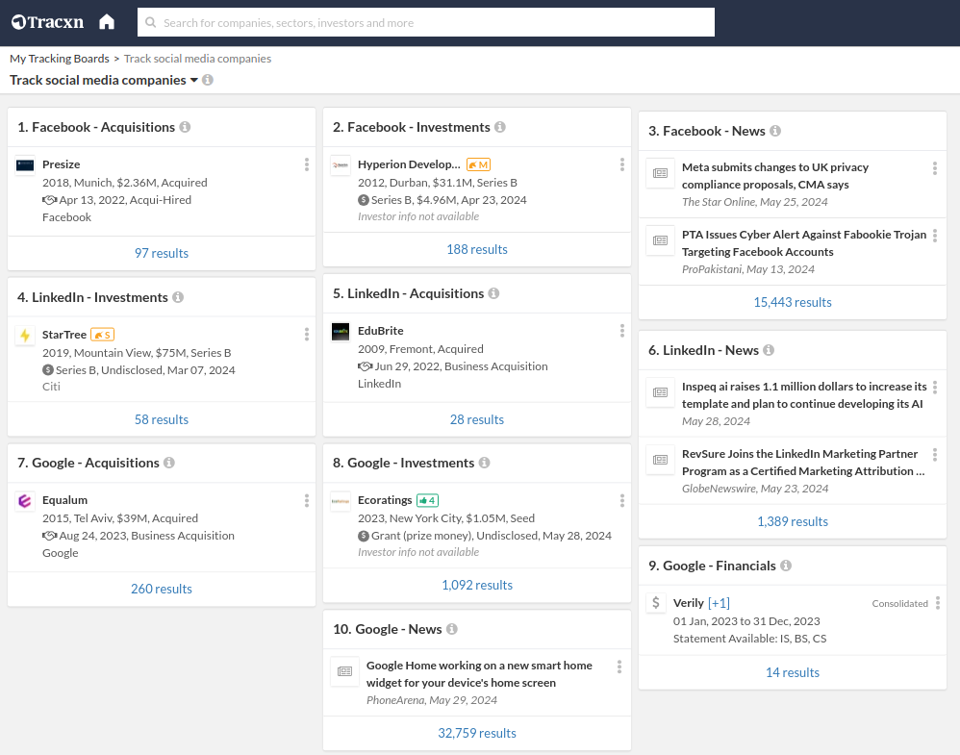Open options for Inspeq ai news
Screen dimensions: 960x755
click(x=935, y=387)
